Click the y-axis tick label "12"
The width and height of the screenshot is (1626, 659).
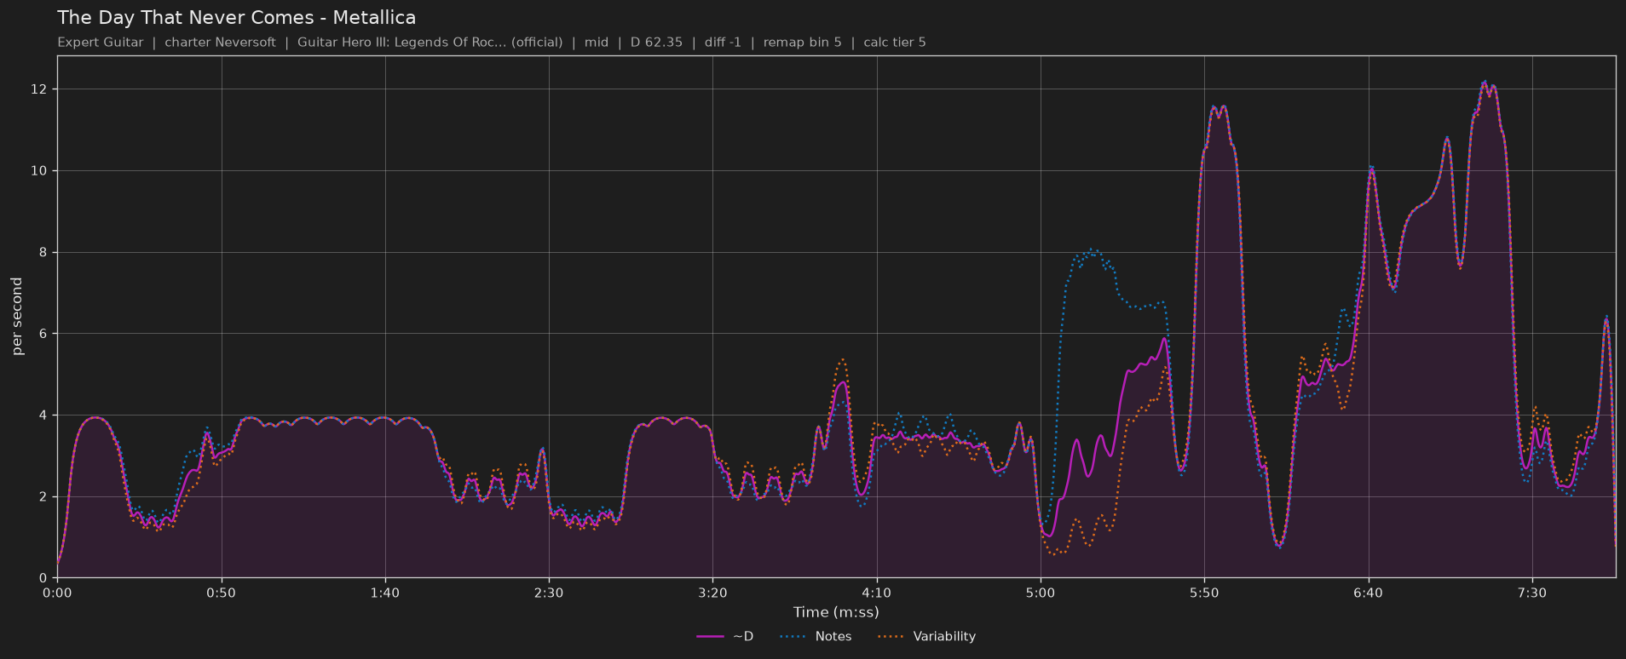click(x=41, y=89)
